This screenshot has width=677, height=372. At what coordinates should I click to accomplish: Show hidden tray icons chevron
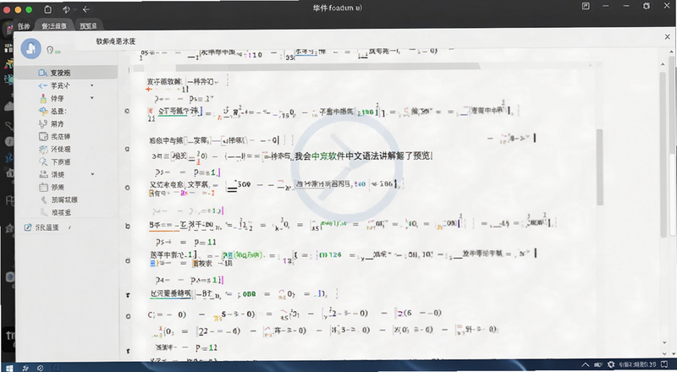[x=586, y=365]
